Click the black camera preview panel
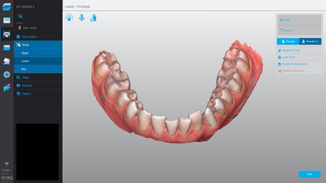This screenshot has width=326, height=183. click(37, 151)
